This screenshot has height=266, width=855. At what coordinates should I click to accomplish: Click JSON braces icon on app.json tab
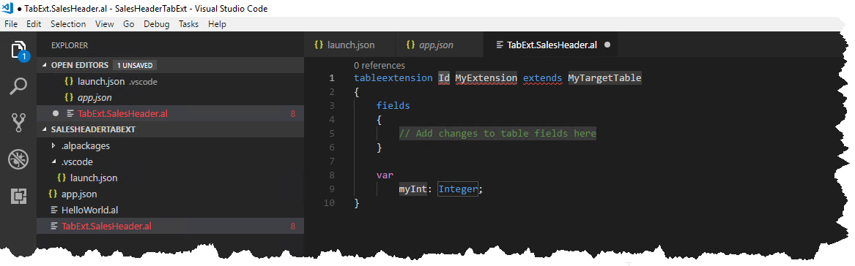coord(410,45)
